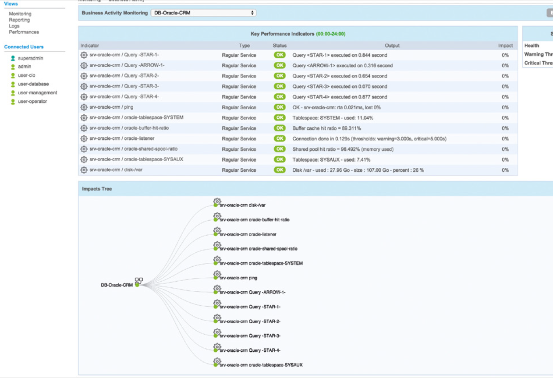Click gear icon for oracle-tablespace-SYSAUX indicator row
Image resolution: width=553 pixels, height=378 pixels.
click(x=84, y=159)
